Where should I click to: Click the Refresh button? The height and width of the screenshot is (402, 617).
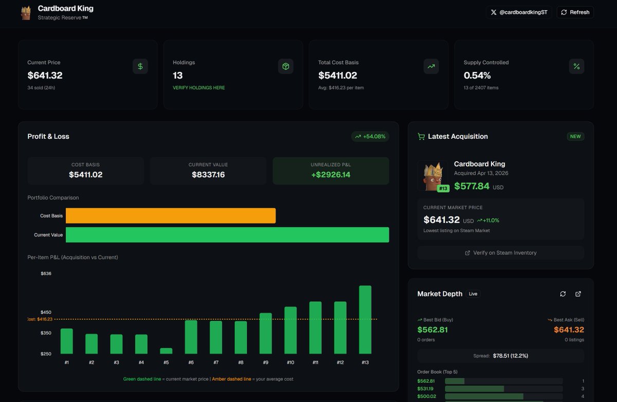pyautogui.click(x=575, y=12)
